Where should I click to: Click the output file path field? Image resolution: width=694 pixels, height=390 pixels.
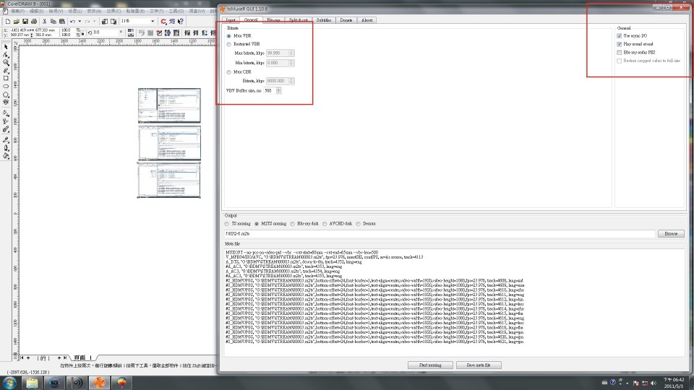(440, 233)
